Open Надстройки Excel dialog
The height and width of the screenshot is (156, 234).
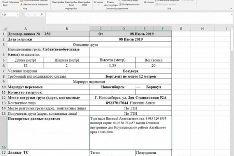point(71,3)
